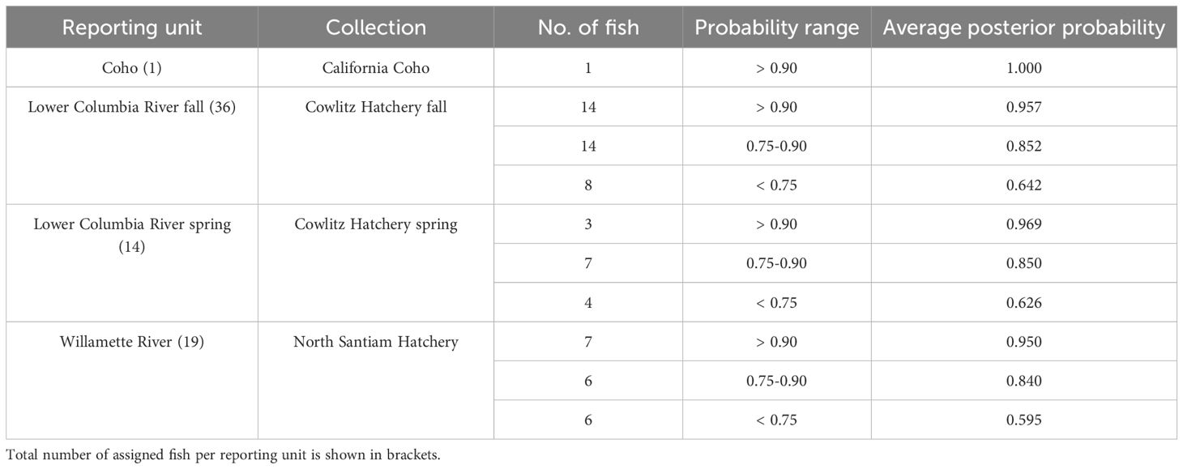Select the "Average posterior probability" header
1183x469 pixels.
point(1023,28)
